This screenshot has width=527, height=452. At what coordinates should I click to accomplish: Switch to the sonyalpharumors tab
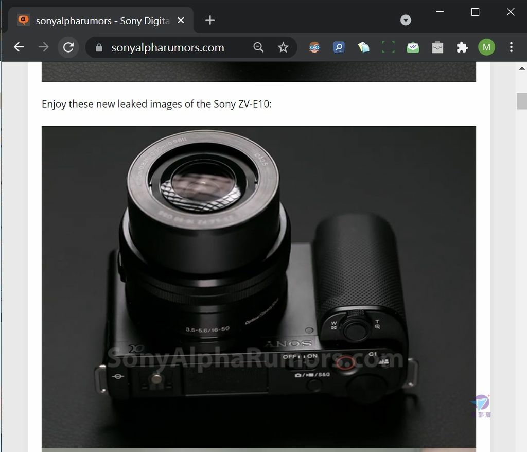[x=100, y=21]
